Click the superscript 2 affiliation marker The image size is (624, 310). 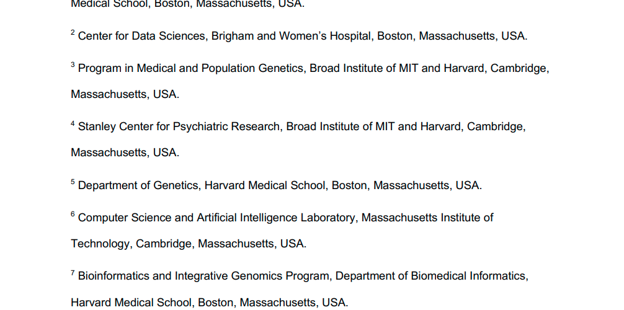[x=73, y=33]
